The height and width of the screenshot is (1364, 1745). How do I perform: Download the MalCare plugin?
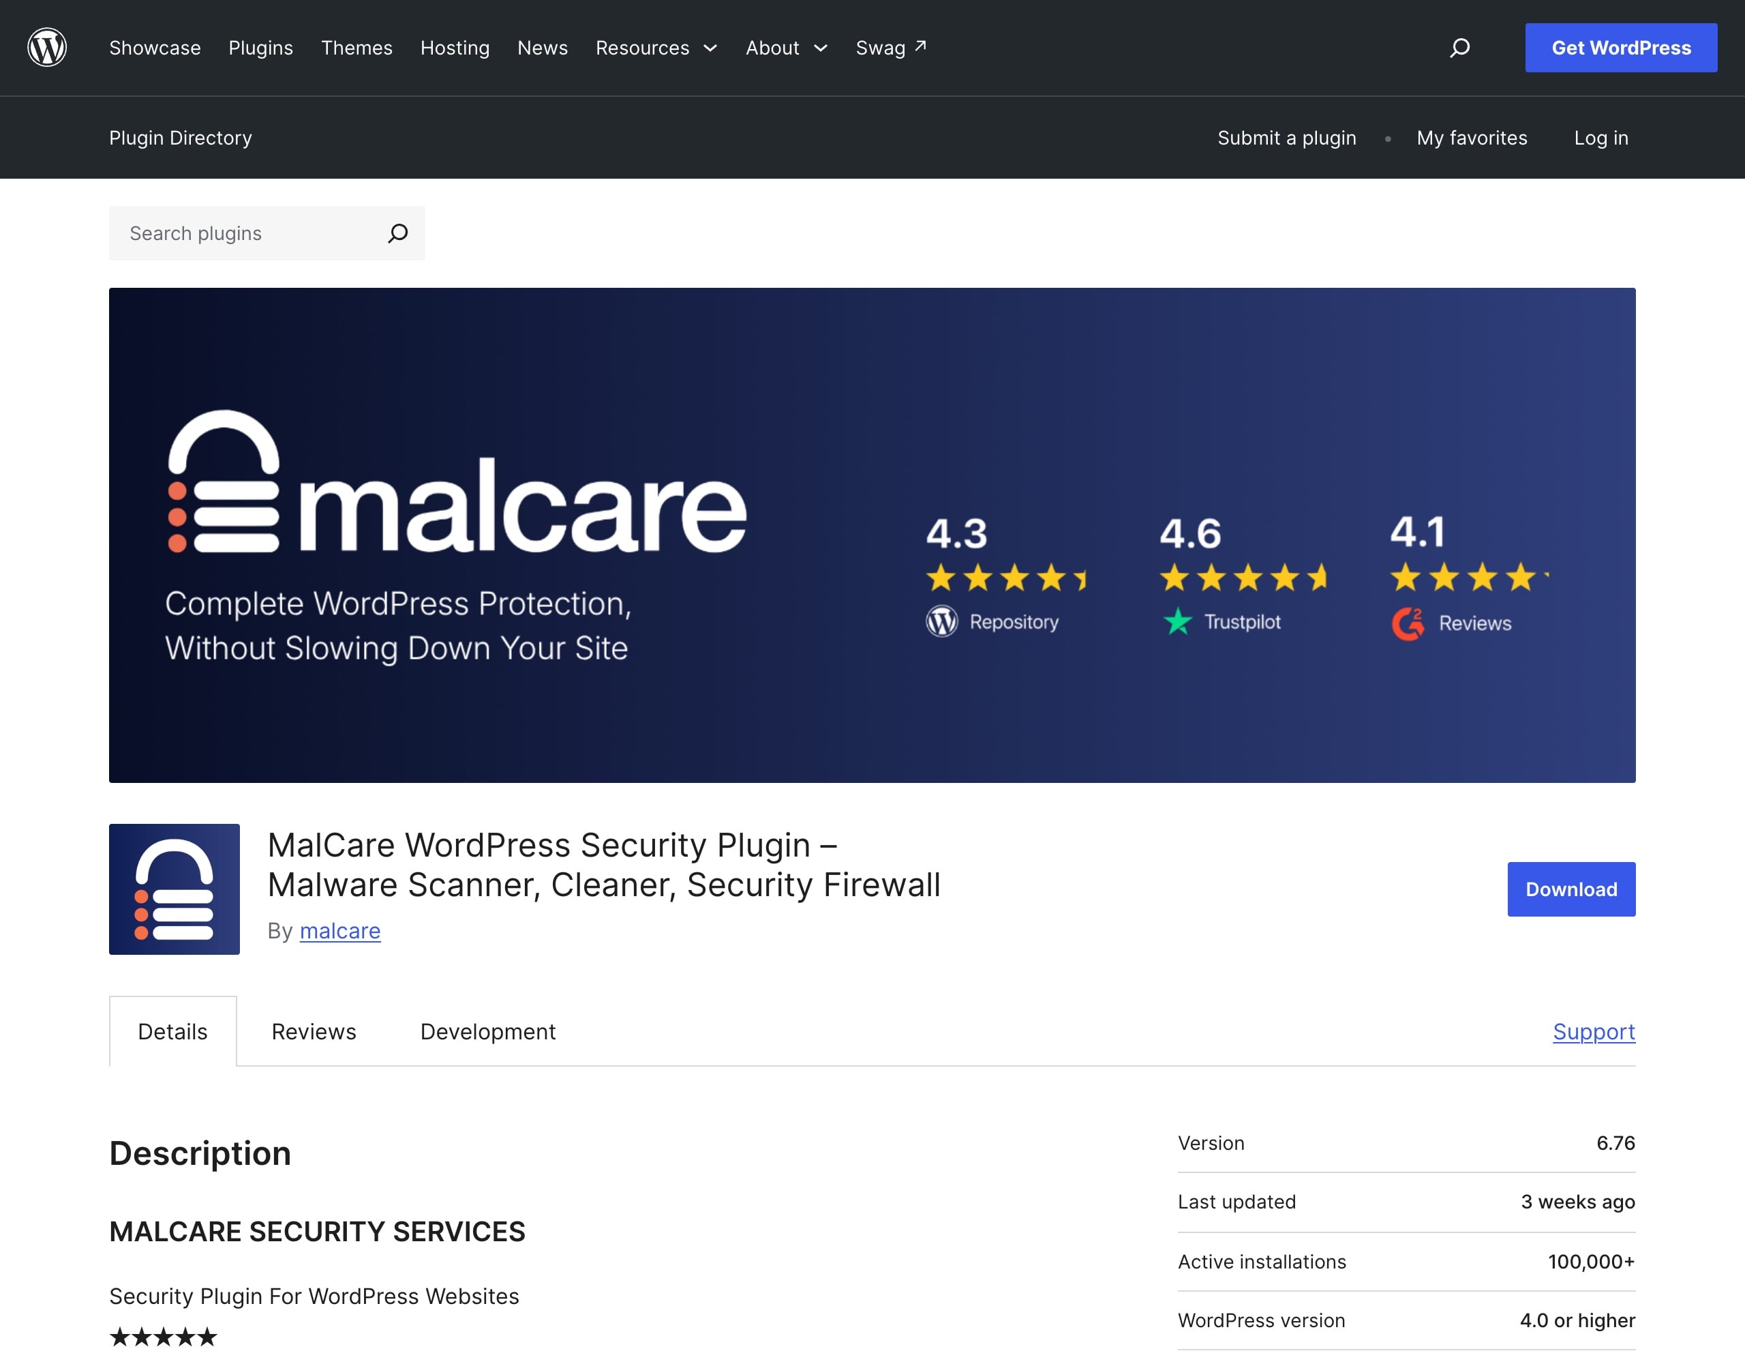coord(1570,889)
